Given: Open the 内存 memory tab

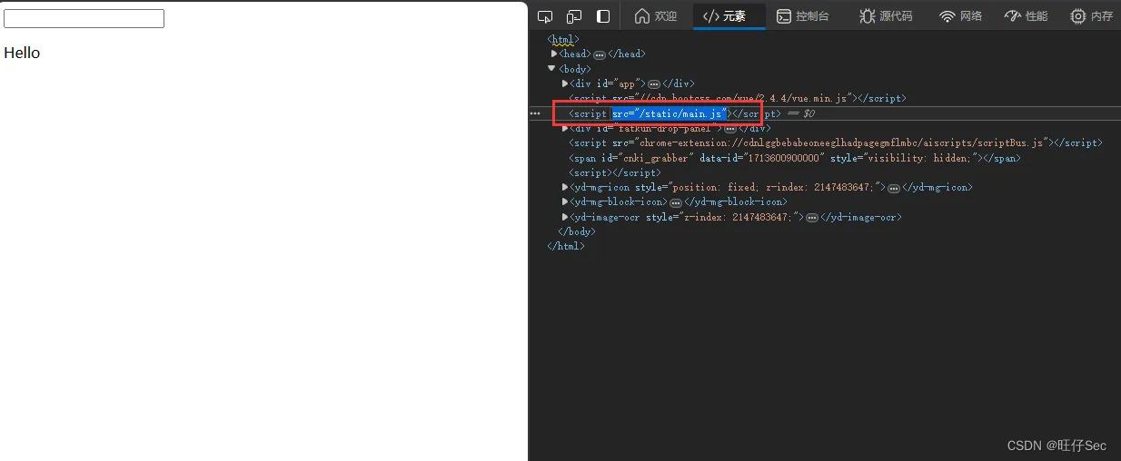Looking at the screenshot, I should (1092, 16).
